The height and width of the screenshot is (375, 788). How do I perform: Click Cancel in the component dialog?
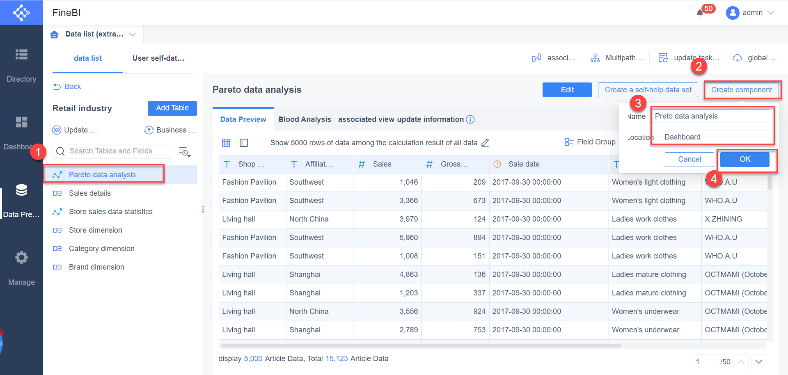(689, 159)
